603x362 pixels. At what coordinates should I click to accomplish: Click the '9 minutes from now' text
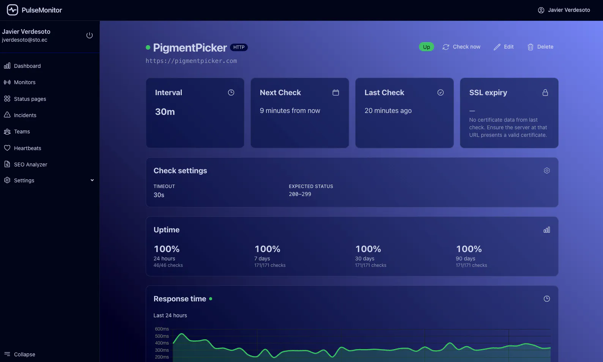point(290,111)
